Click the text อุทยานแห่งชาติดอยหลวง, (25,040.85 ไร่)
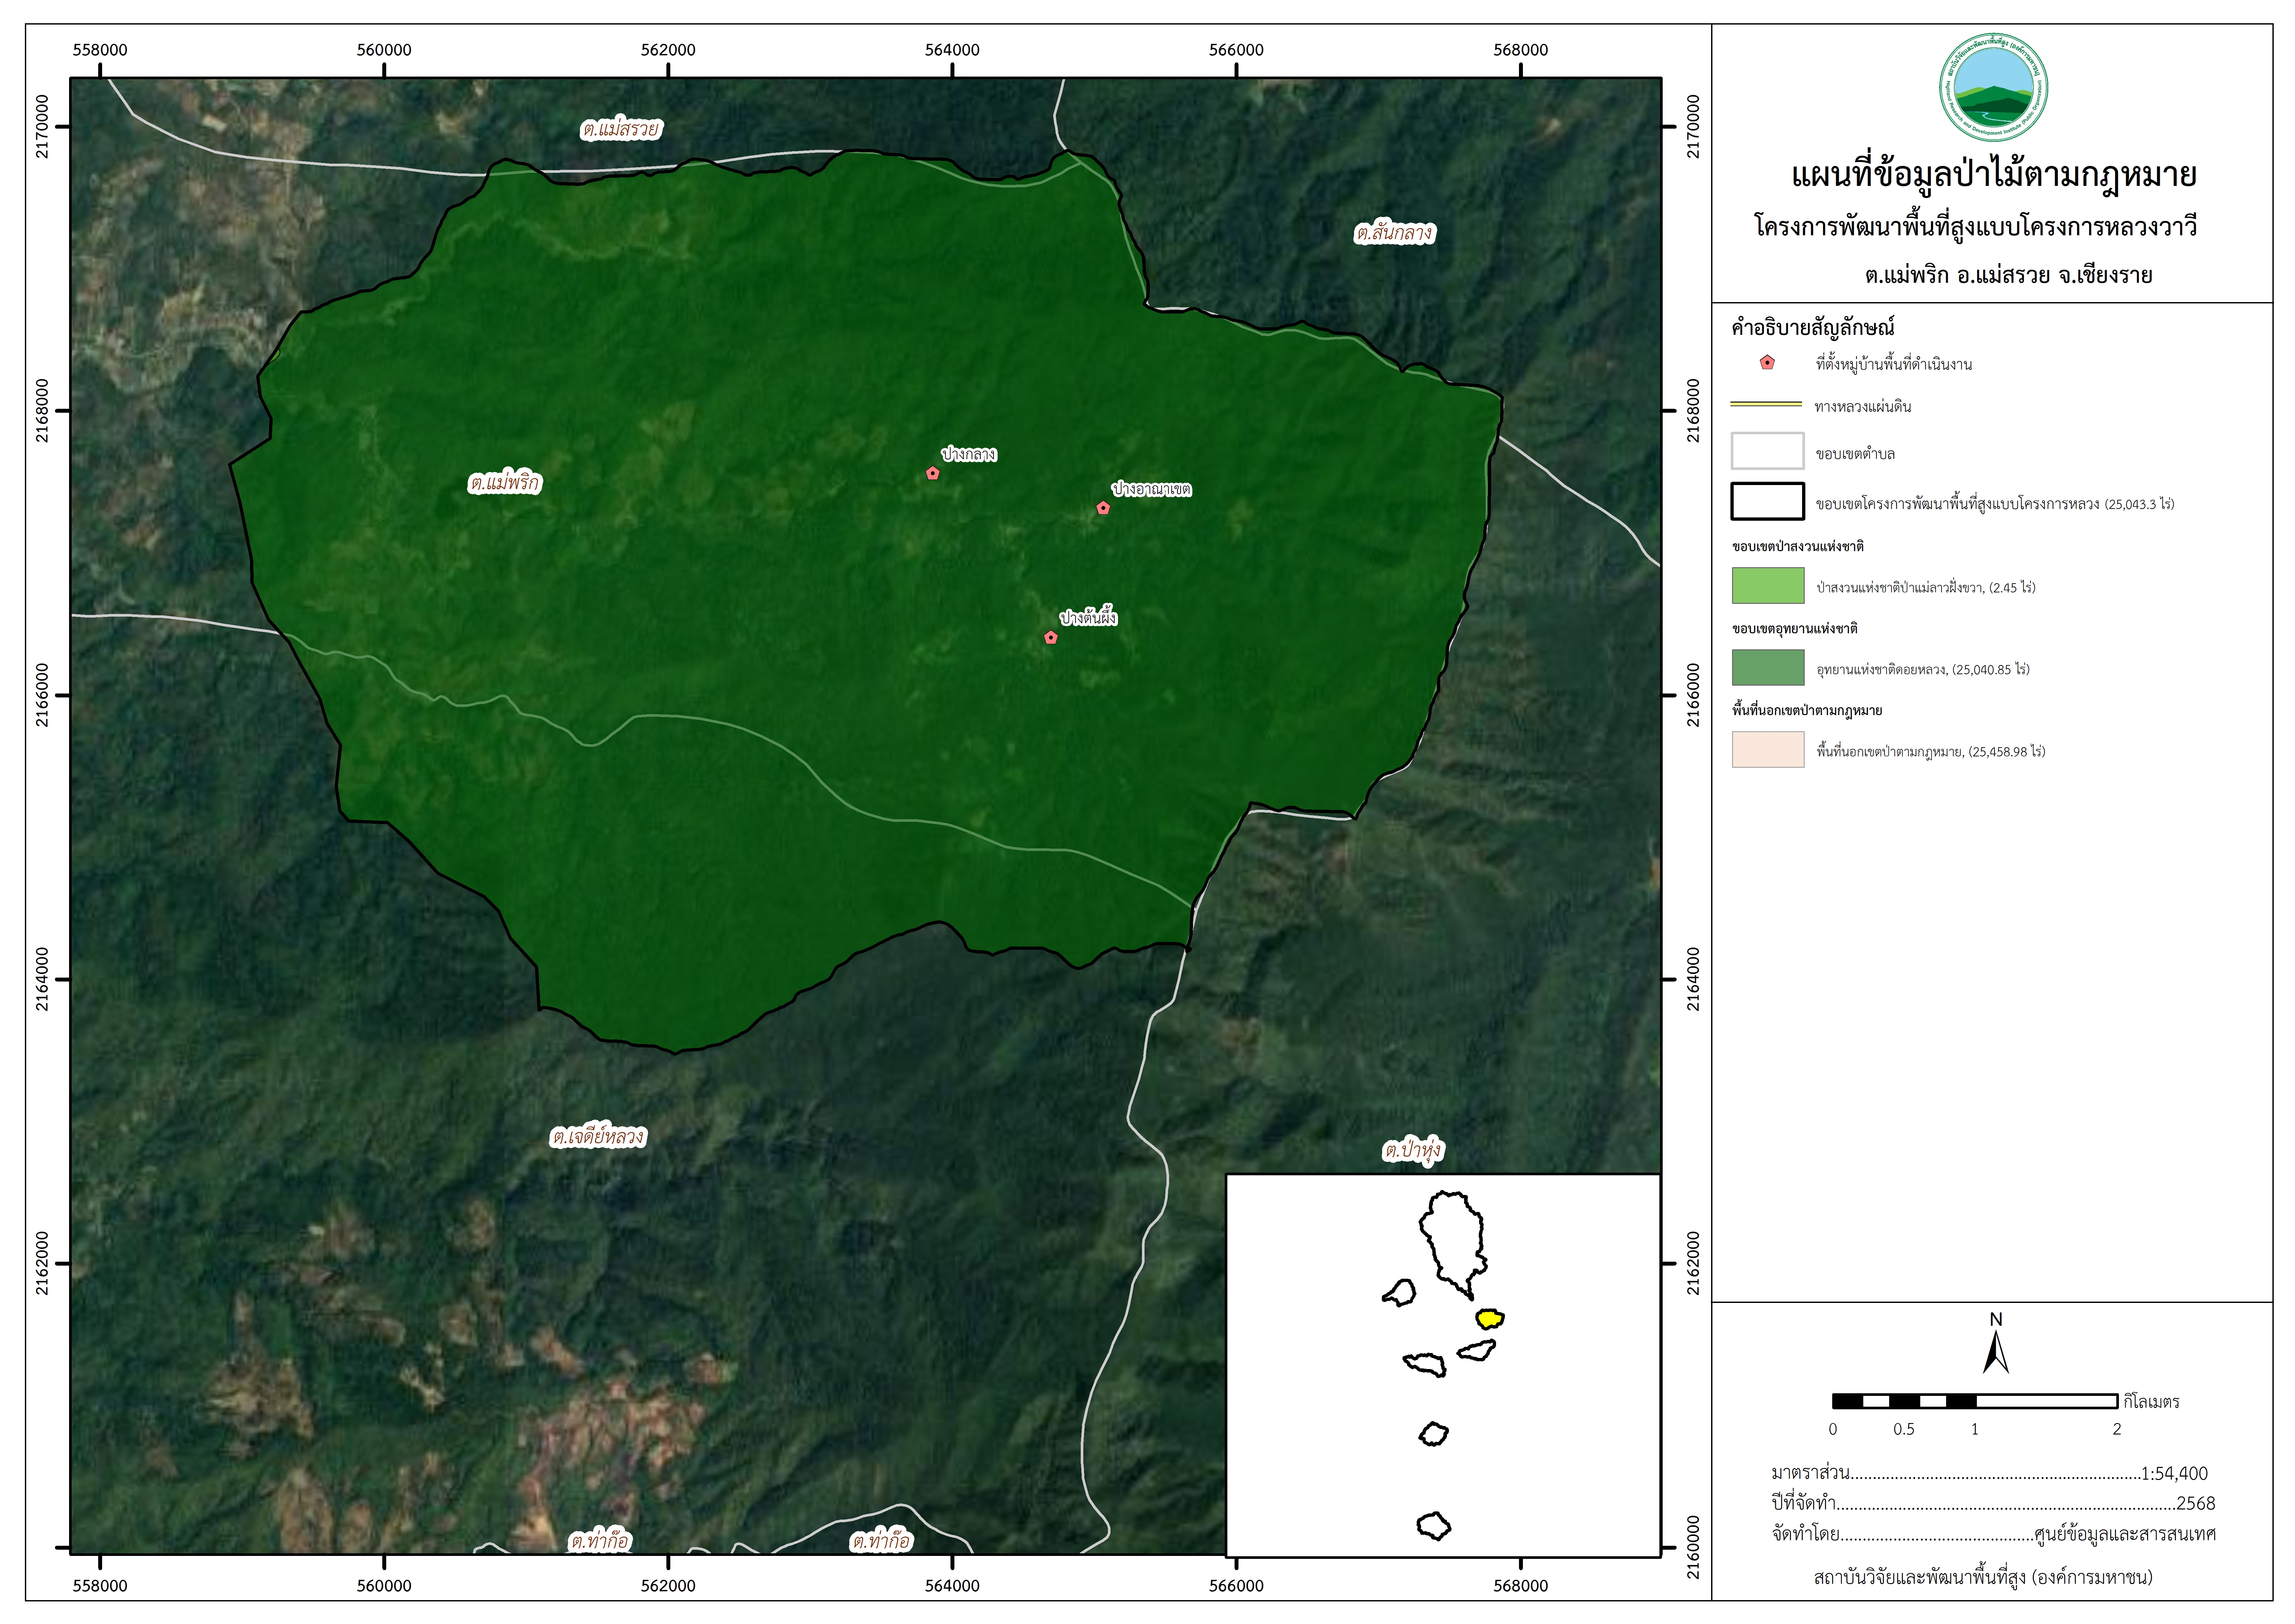 click(1923, 669)
